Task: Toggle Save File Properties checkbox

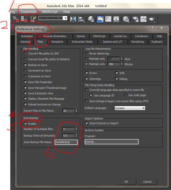Action: click(x=25, y=82)
